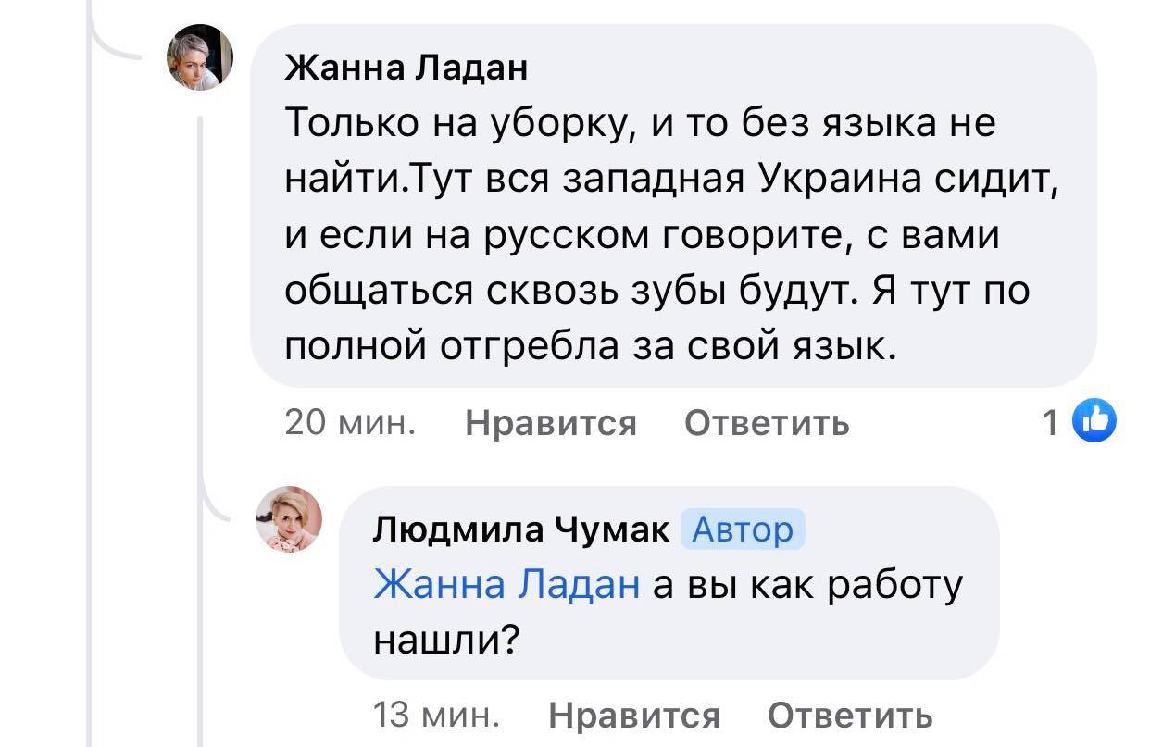The width and height of the screenshot is (1150, 747).
Task: Like Людмила Чумак's reply with Нравится
Action: [634, 715]
